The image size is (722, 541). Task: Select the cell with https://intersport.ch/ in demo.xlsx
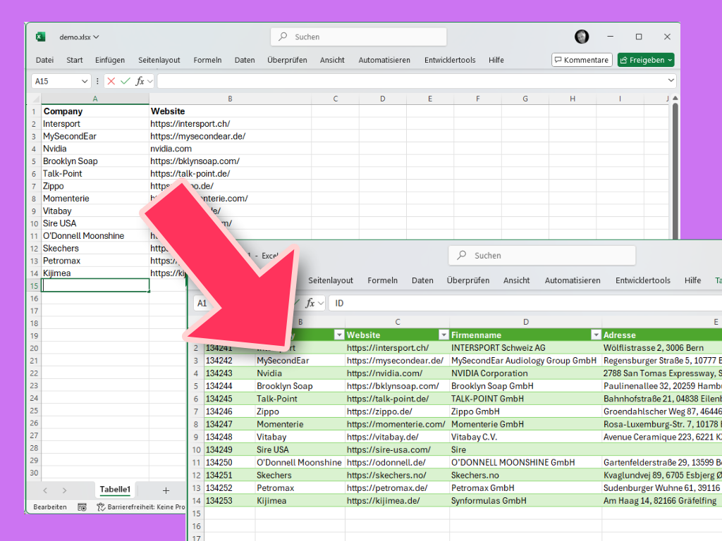[230, 124]
